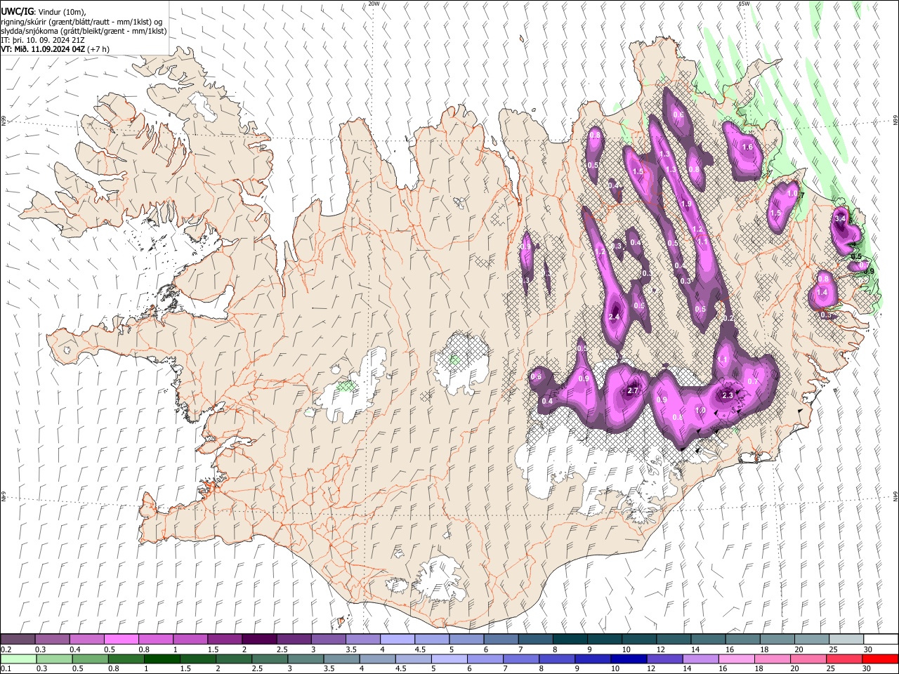Select the lower legend swatch labeled 0.5
899x674 pixels.
tap(91, 659)
